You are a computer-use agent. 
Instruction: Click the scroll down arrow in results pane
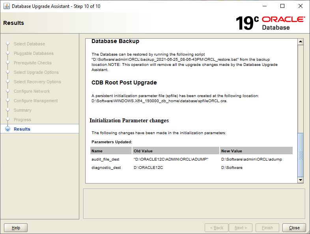coord(301,180)
